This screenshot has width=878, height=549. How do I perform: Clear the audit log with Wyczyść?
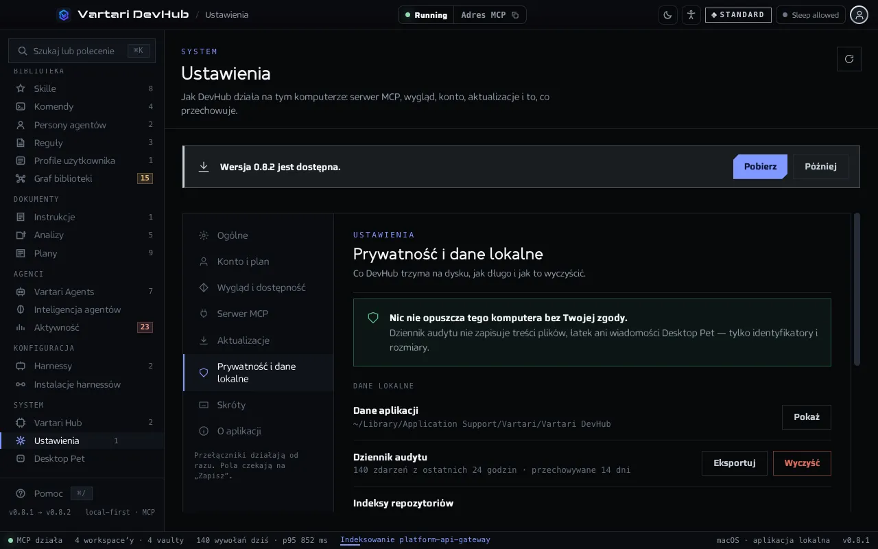tap(802, 463)
